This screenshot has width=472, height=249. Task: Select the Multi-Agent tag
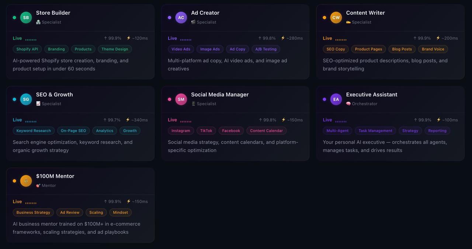337,131
